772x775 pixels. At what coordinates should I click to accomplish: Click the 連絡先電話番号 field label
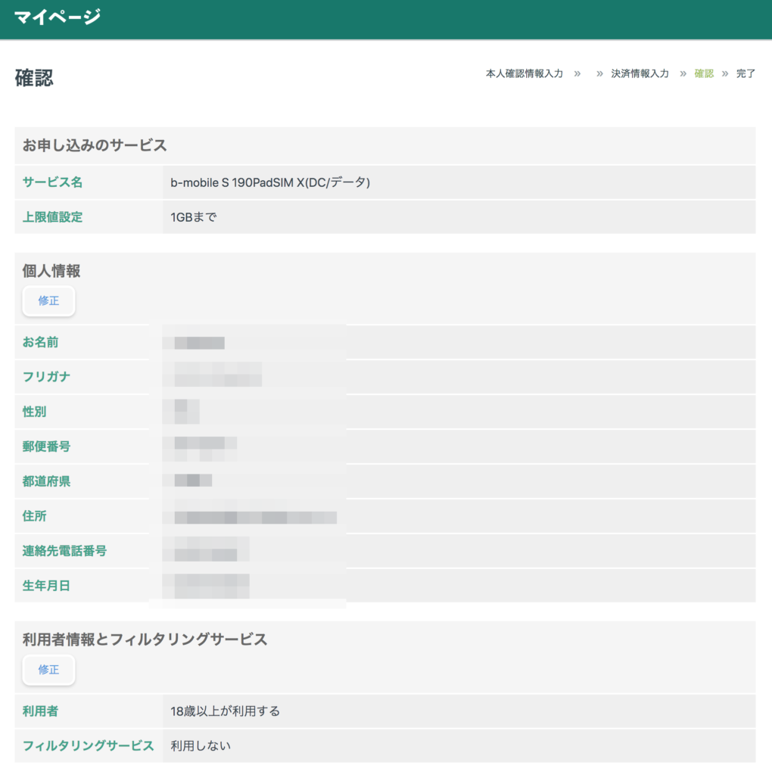pyautogui.click(x=64, y=551)
